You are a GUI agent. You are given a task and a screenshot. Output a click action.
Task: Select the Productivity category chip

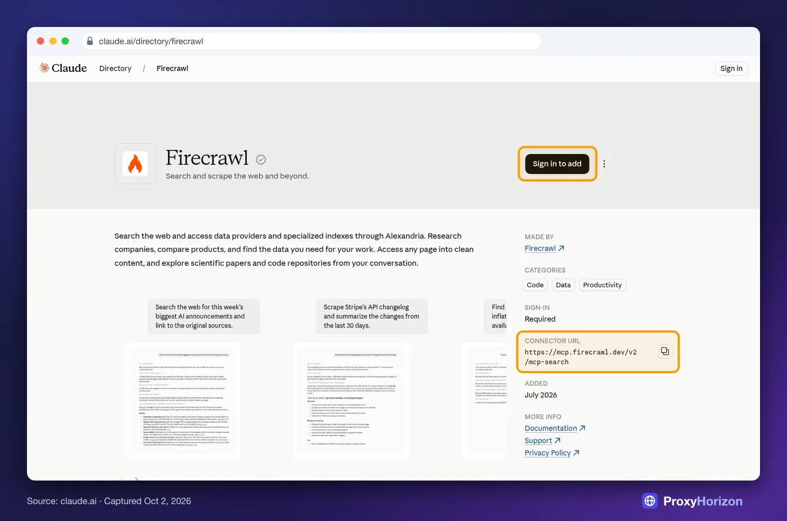point(603,285)
